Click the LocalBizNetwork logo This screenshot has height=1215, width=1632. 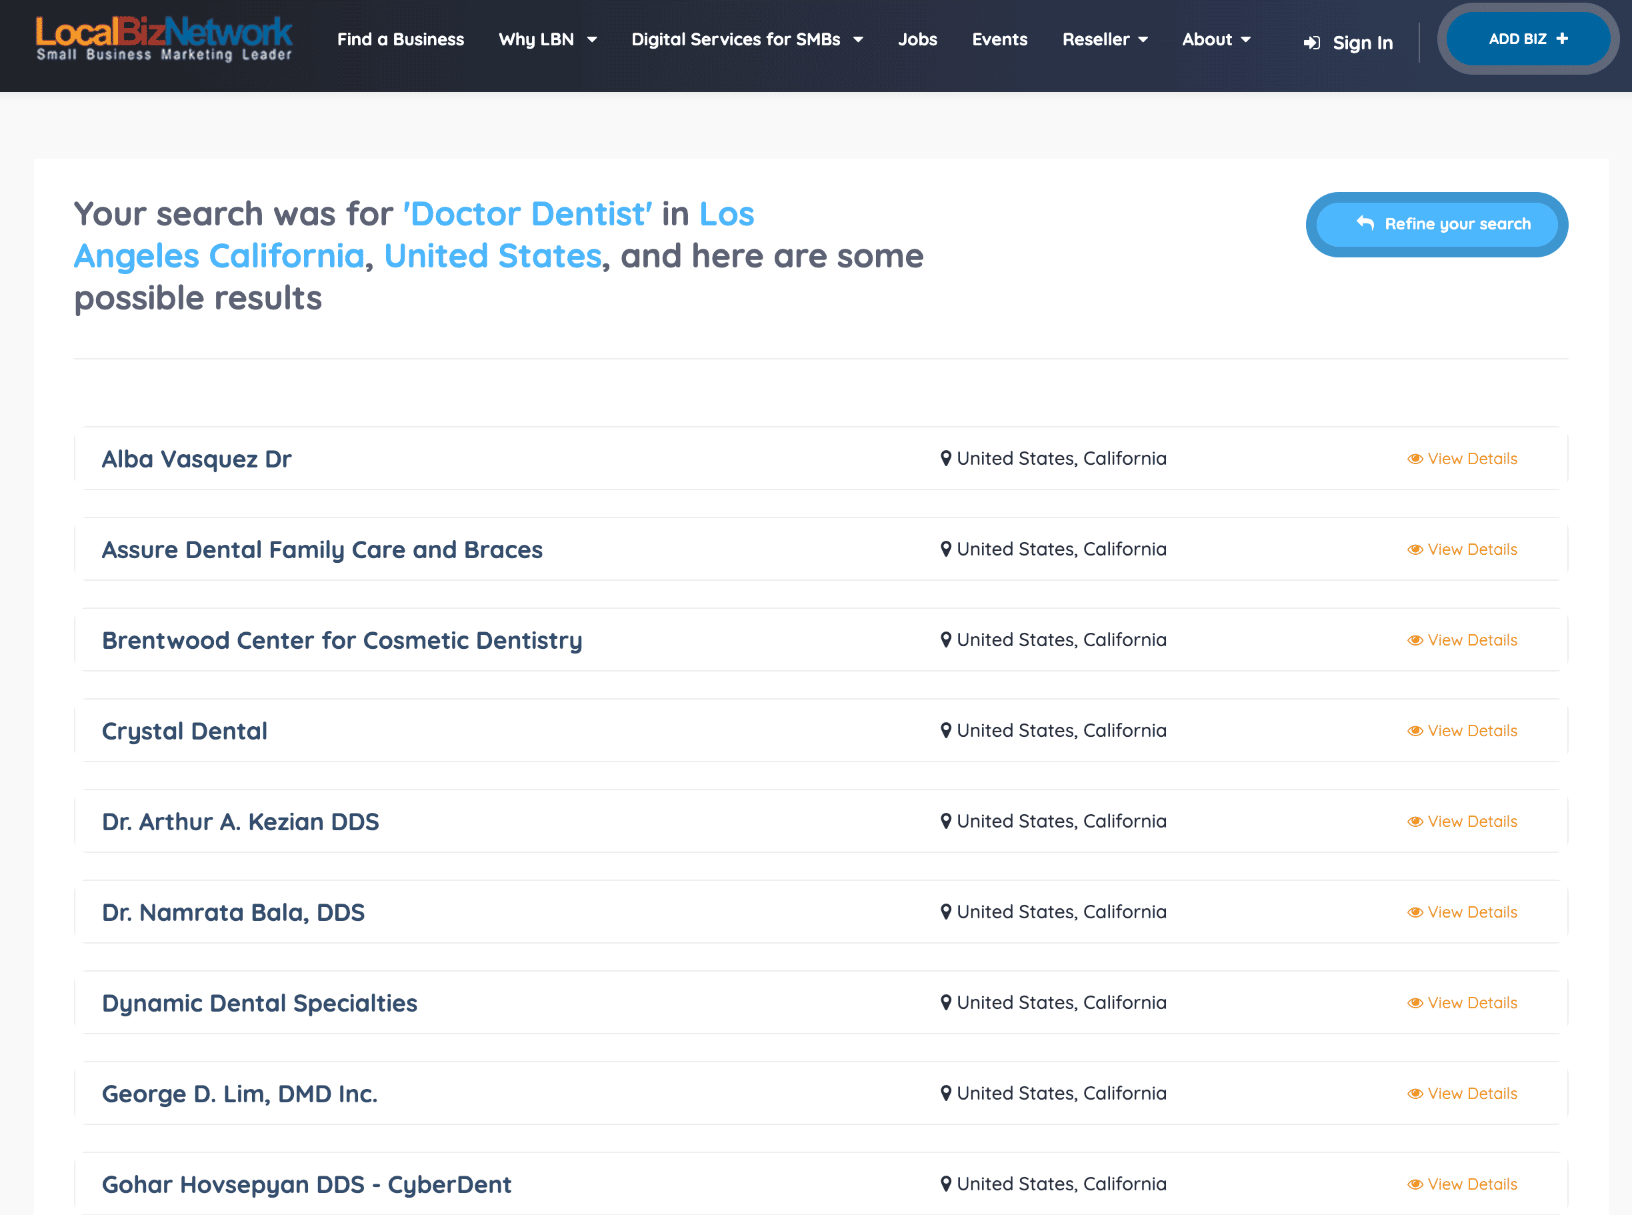pyautogui.click(x=164, y=38)
